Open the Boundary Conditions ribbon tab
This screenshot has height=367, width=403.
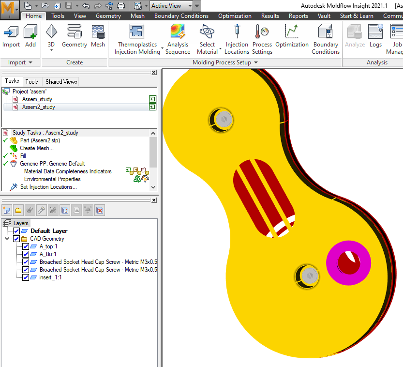181,16
